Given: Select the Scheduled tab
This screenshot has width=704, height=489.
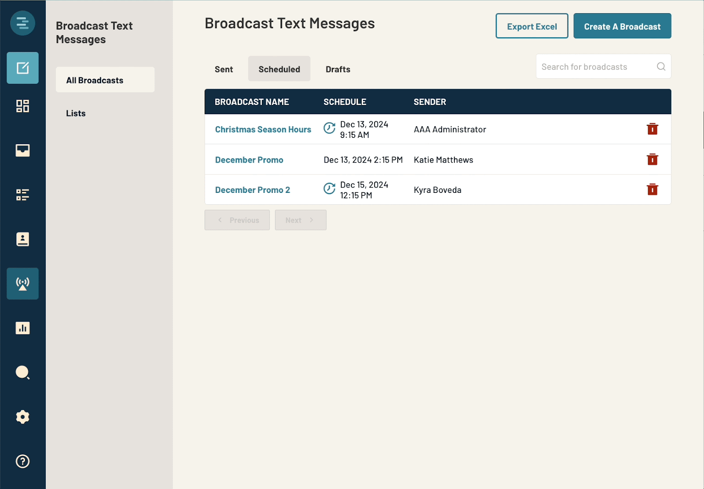Looking at the screenshot, I should [x=279, y=69].
